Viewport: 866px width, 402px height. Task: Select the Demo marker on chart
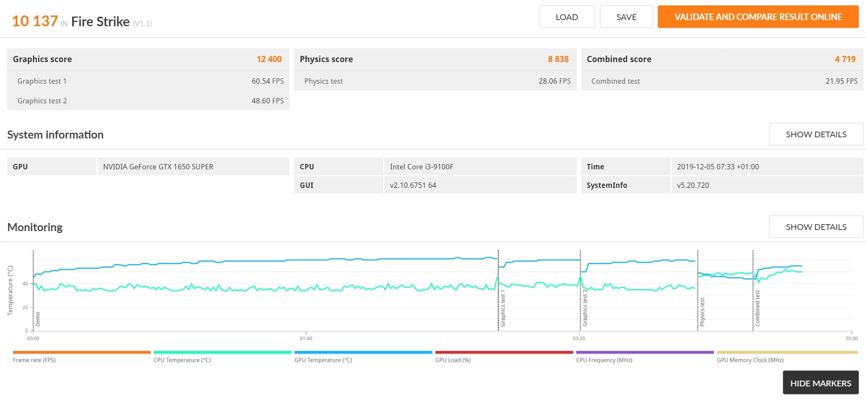38,319
